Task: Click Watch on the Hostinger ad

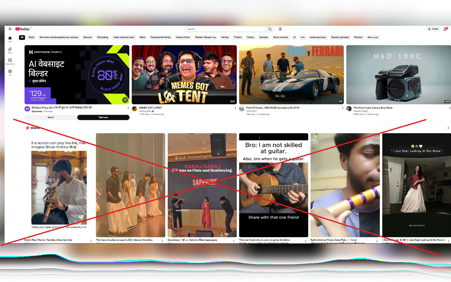Action: (x=51, y=117)
